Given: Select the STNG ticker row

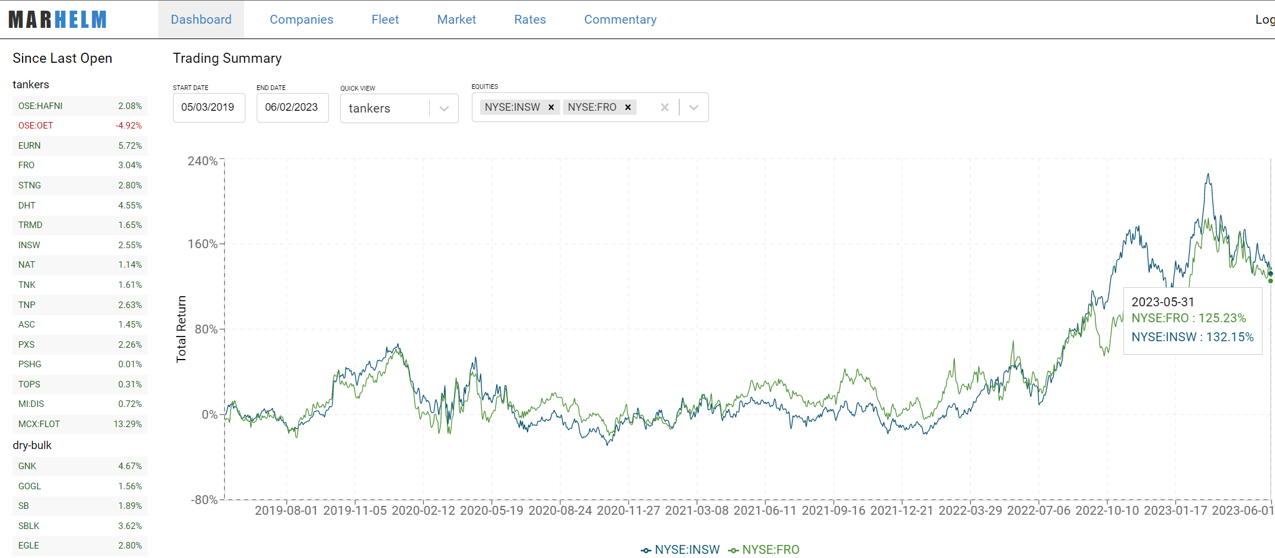Looking at the screenshot, I should click(x=80, y=185).
